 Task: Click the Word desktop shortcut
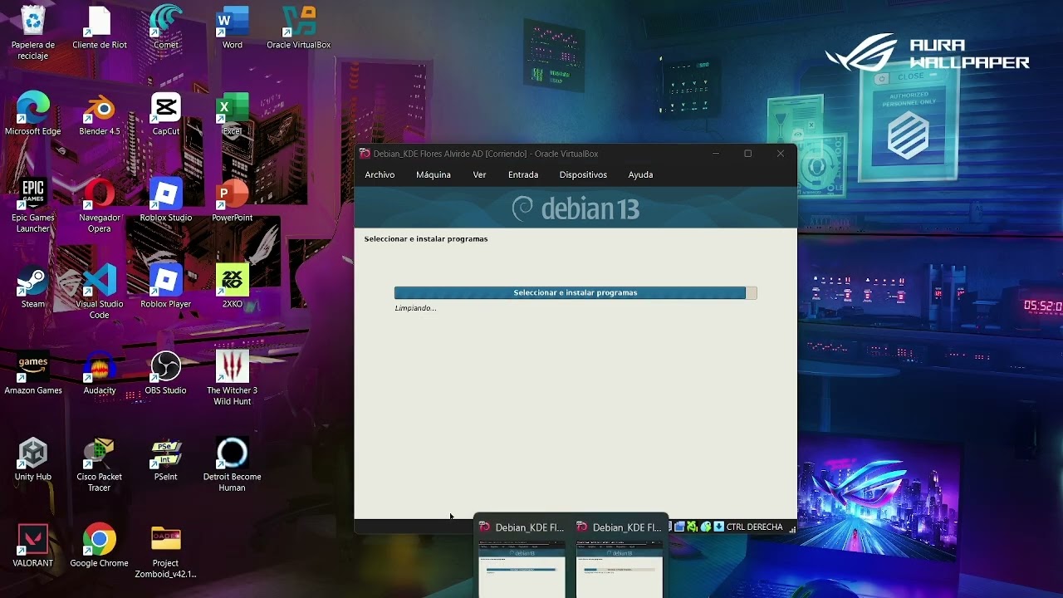[233, 27]
